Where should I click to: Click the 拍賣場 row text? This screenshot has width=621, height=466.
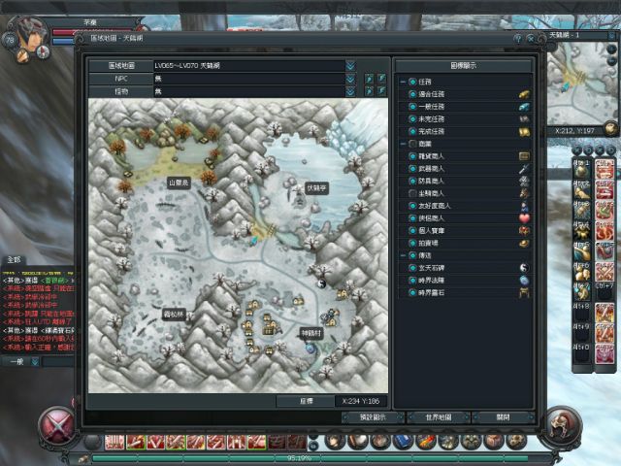(428, 244)
